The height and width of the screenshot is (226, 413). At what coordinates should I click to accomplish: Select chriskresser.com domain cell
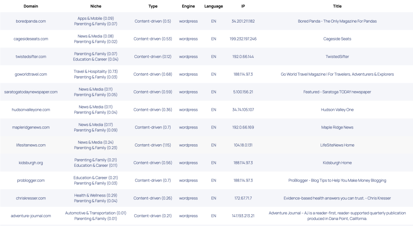coord(31,198)
